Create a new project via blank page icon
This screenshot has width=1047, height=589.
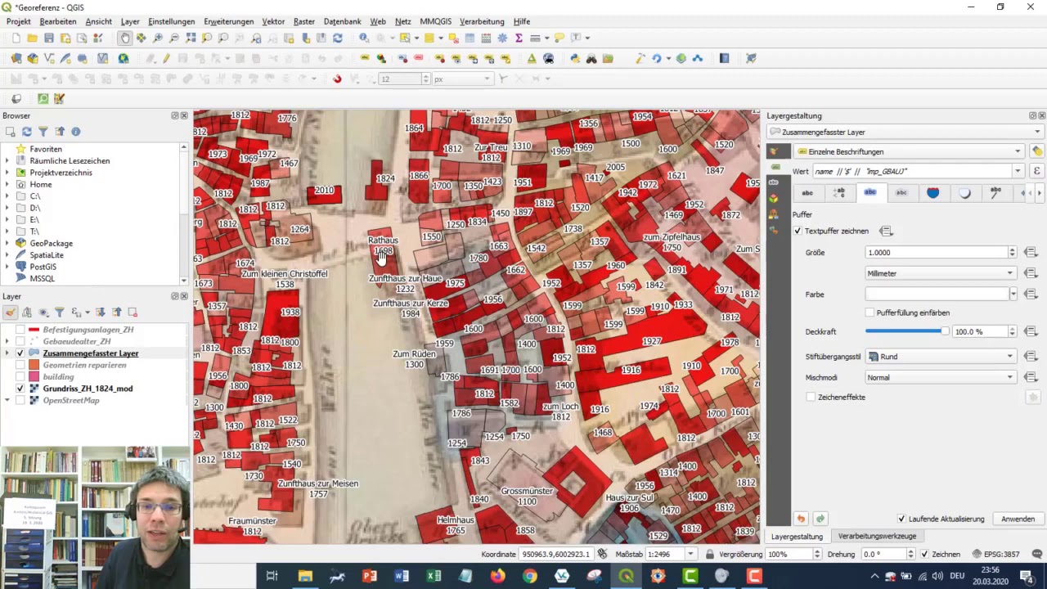click(x=16, y=38)
